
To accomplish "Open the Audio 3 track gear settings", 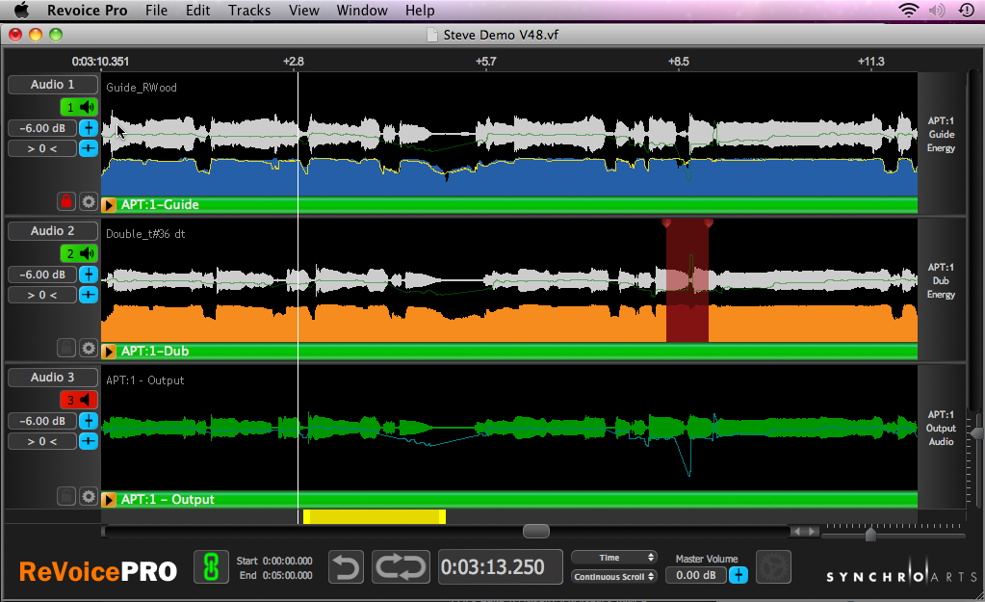I will [89, 497].
